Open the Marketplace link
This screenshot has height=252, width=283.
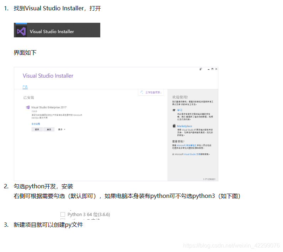click(185, 126)
